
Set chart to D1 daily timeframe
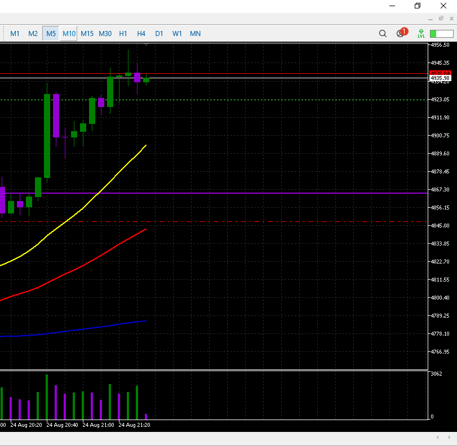coord(159,34)
